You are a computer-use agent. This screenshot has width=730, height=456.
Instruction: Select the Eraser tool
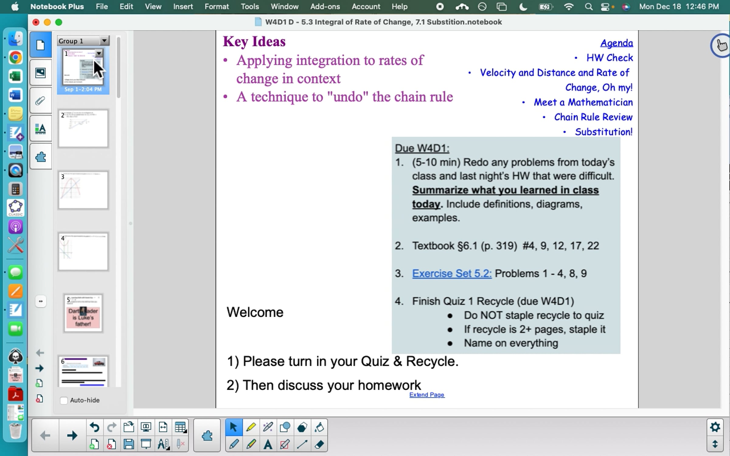click(319, 444)
